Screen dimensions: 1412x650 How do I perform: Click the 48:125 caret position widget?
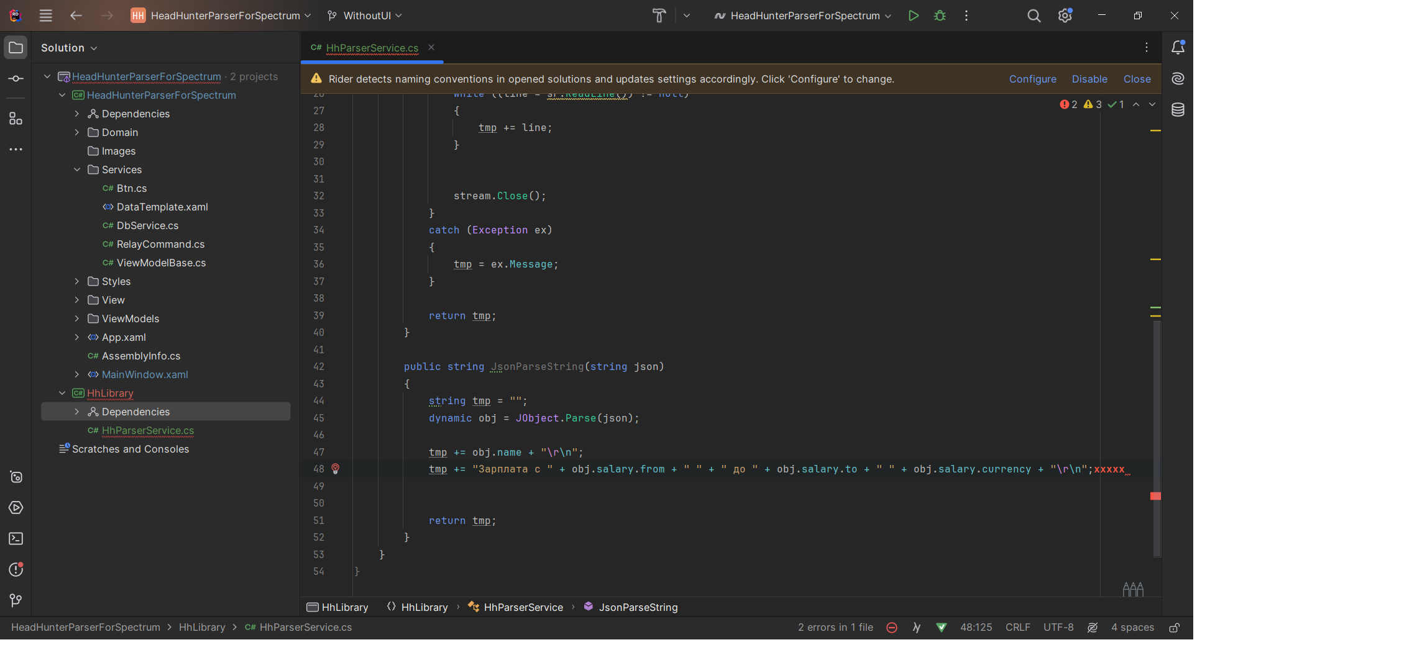(x=976, y=628)
